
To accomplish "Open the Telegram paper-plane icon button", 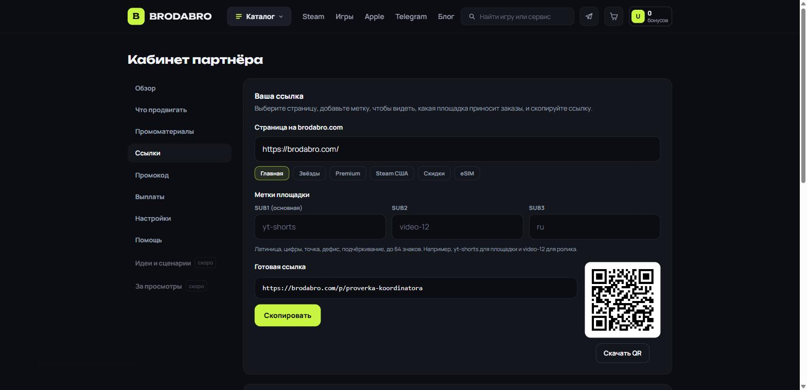I will click(589, 16).
